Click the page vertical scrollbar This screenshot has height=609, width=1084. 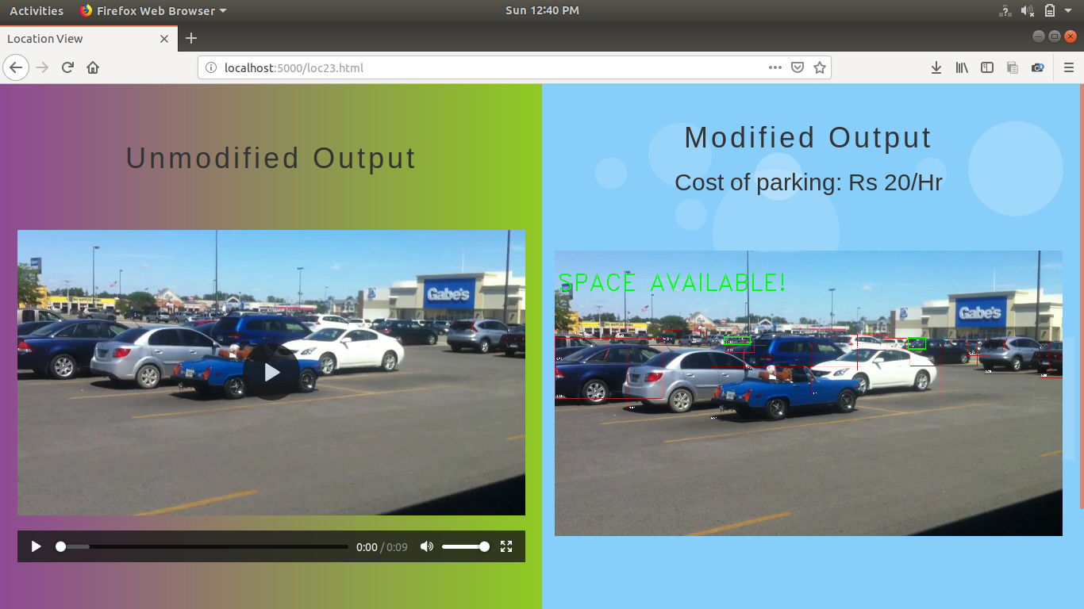coord(1082,296)
